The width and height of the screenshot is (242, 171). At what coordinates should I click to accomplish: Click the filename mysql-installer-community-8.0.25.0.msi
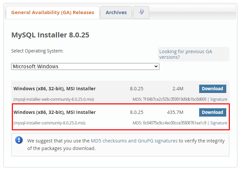pos(49,123)
